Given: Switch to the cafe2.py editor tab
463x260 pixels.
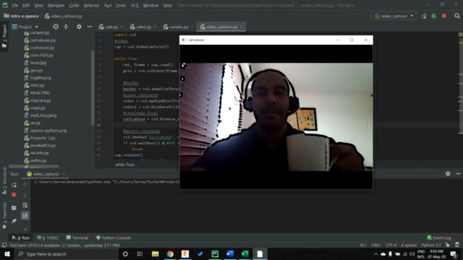Looking at the screenshot, I should pos(143,27).
